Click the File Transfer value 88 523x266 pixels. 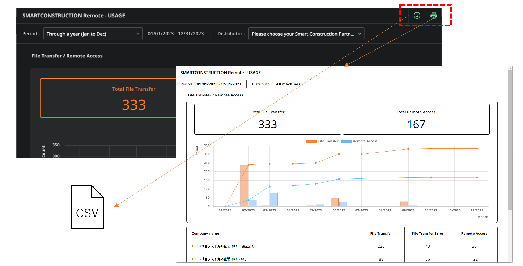coord(381,259)
